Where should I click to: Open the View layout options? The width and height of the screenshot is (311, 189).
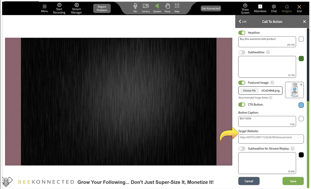[x=177, y=6]
